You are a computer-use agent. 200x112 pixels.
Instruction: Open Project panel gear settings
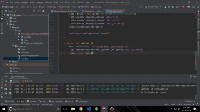click(x=43, y=11)
